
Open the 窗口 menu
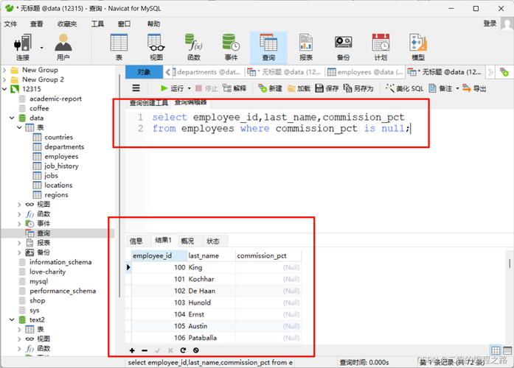click(x=124, y=24)
